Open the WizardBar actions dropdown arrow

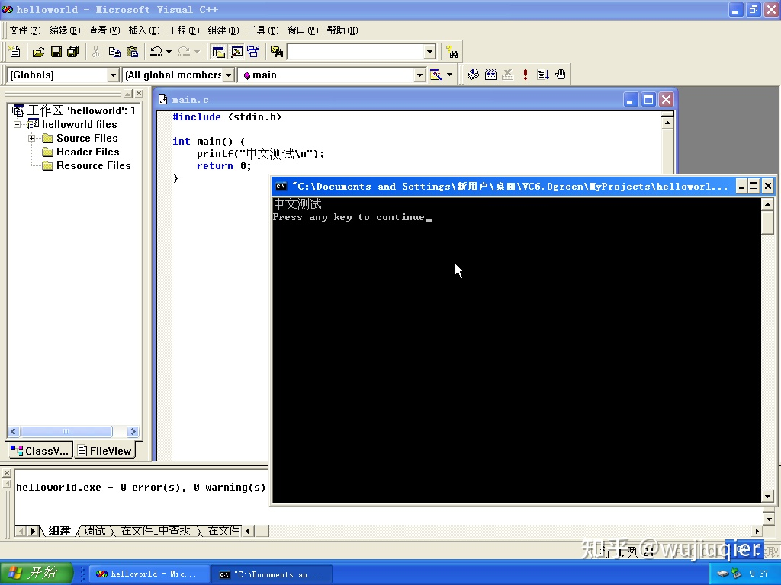tap(449, 75)
